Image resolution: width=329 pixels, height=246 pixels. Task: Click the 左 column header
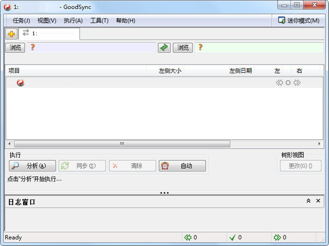pyautogui.click(x=269, y=71)
